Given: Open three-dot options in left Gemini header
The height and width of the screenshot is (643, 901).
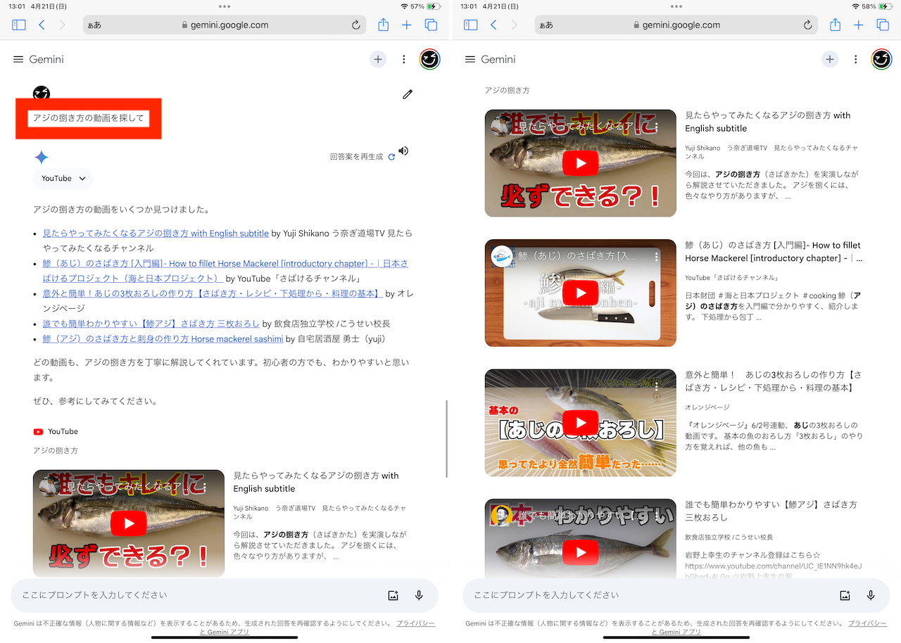Looking at the screenshot, I should coord(404,59).
